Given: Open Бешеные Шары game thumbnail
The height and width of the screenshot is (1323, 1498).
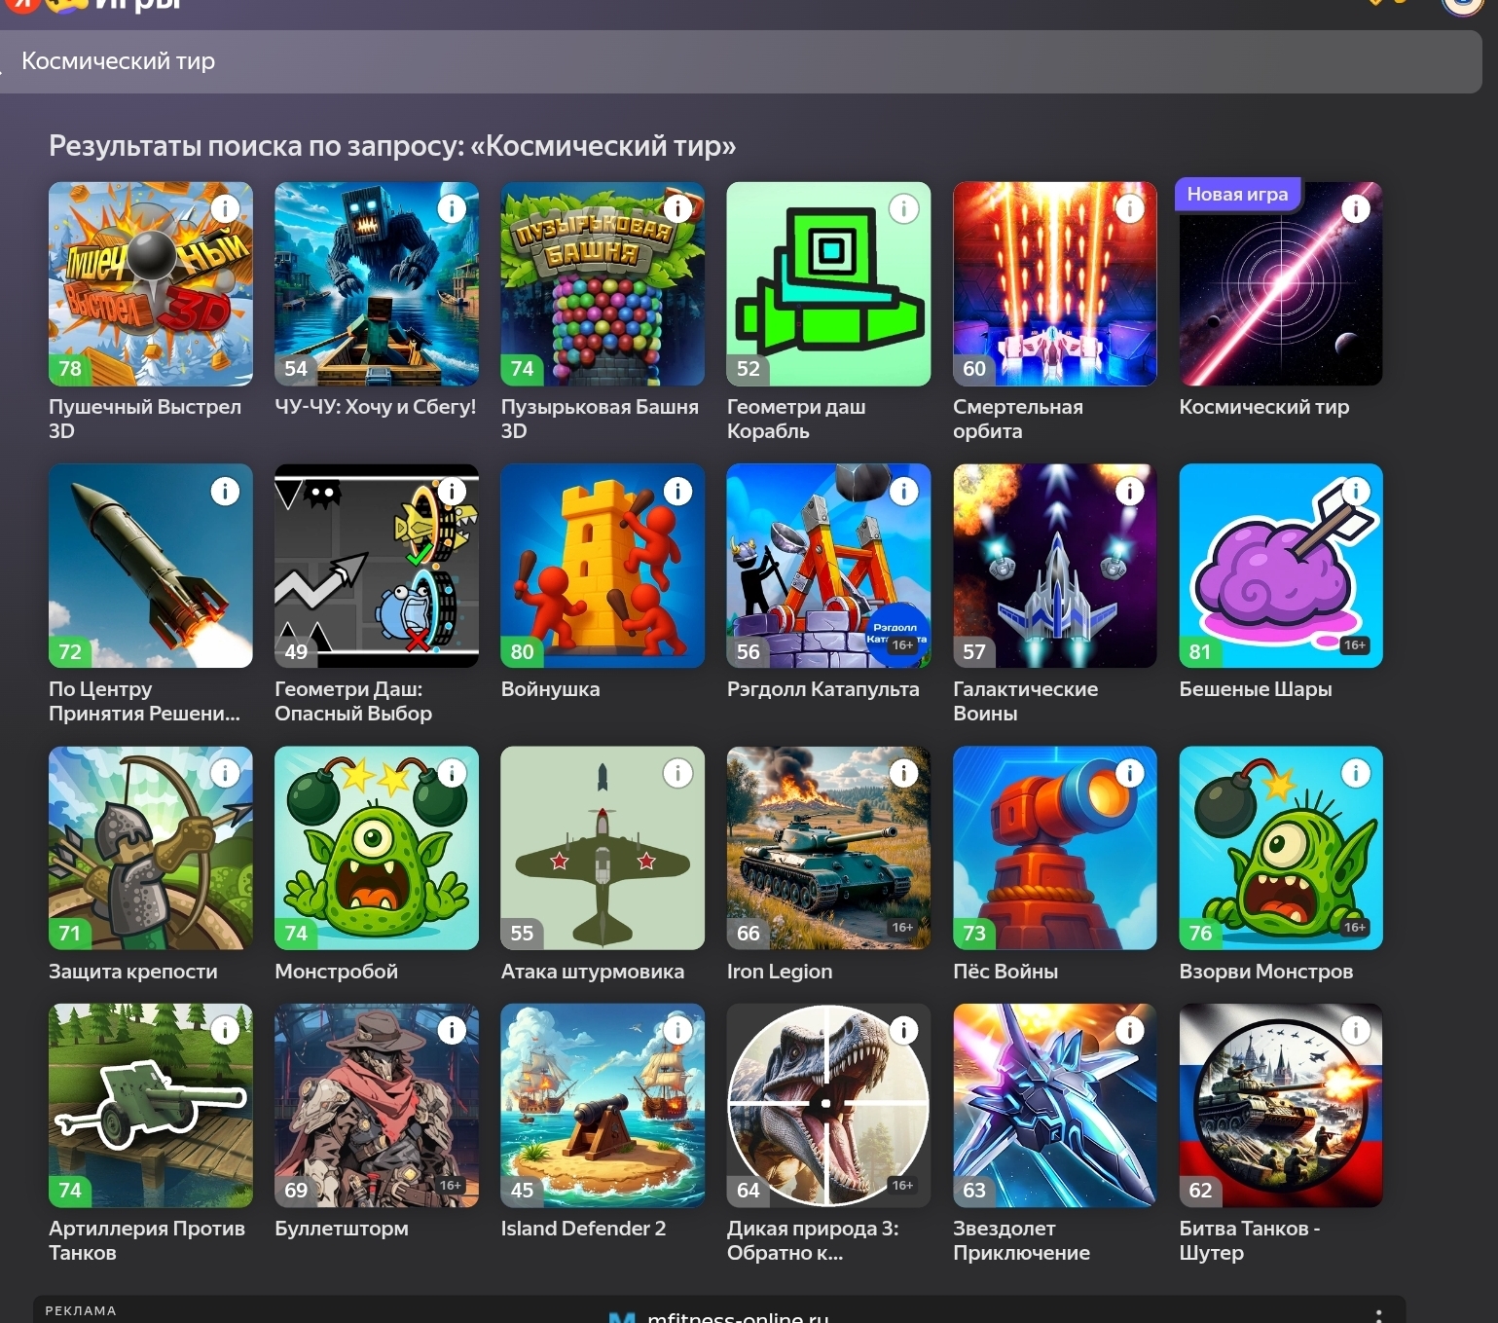Looking at the screenshot, I should (x=1280, y=566).
